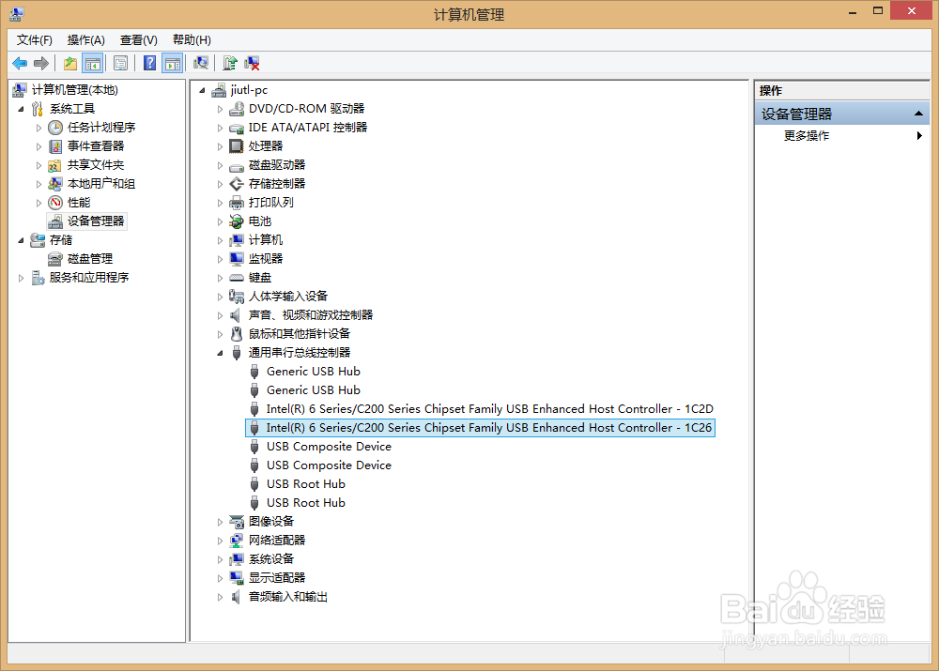
Task: Click the Update driver software toolbar icon
Action: coord(228,63)
